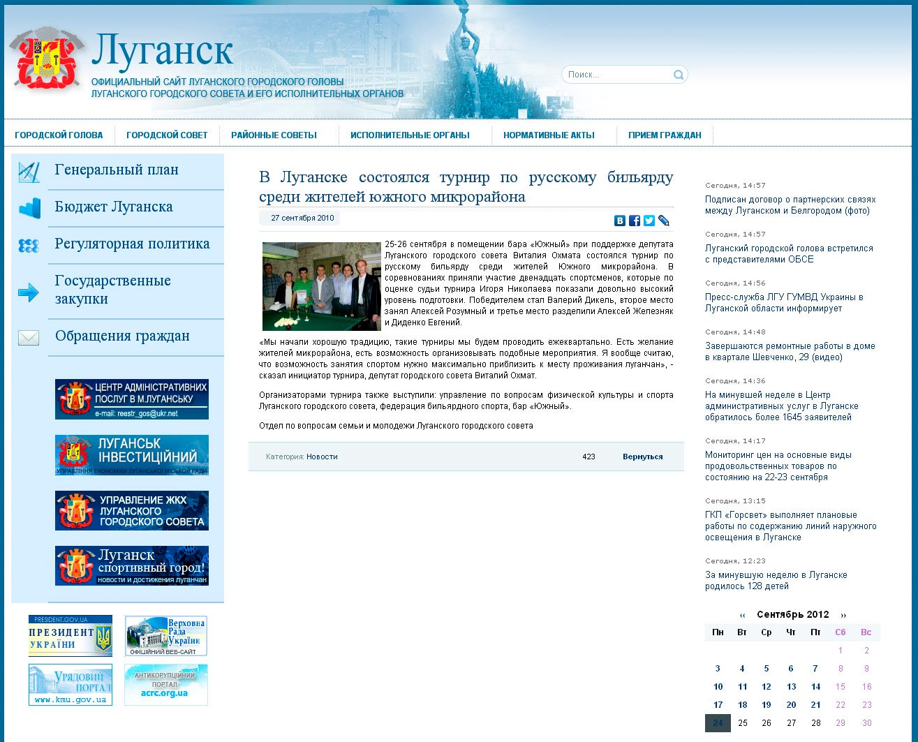Click the Сентябрь 2012 calendar header
Screen dimensions: 918x742
coord(792,615)
